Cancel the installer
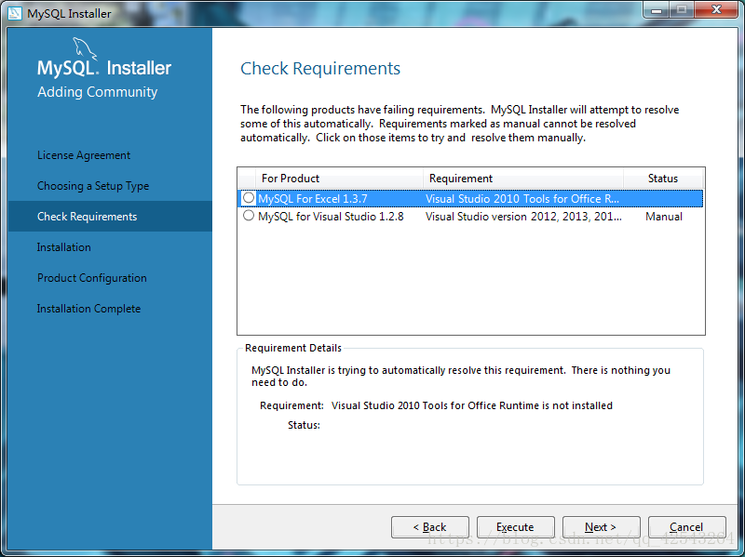Viewport: 745px width, 557px height. [x=686, y=527]
